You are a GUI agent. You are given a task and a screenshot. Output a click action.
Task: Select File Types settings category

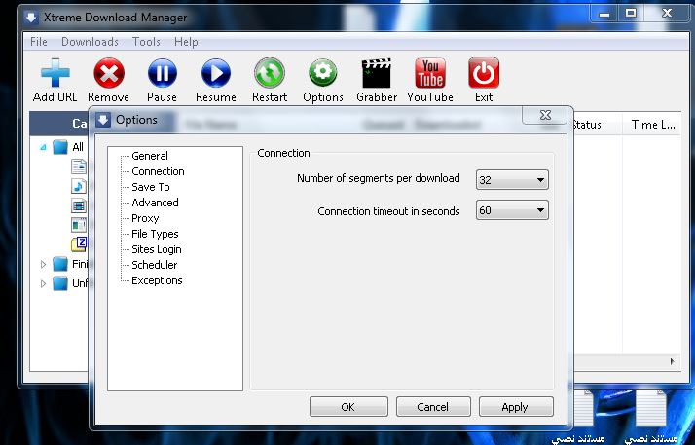pos(155,234)
